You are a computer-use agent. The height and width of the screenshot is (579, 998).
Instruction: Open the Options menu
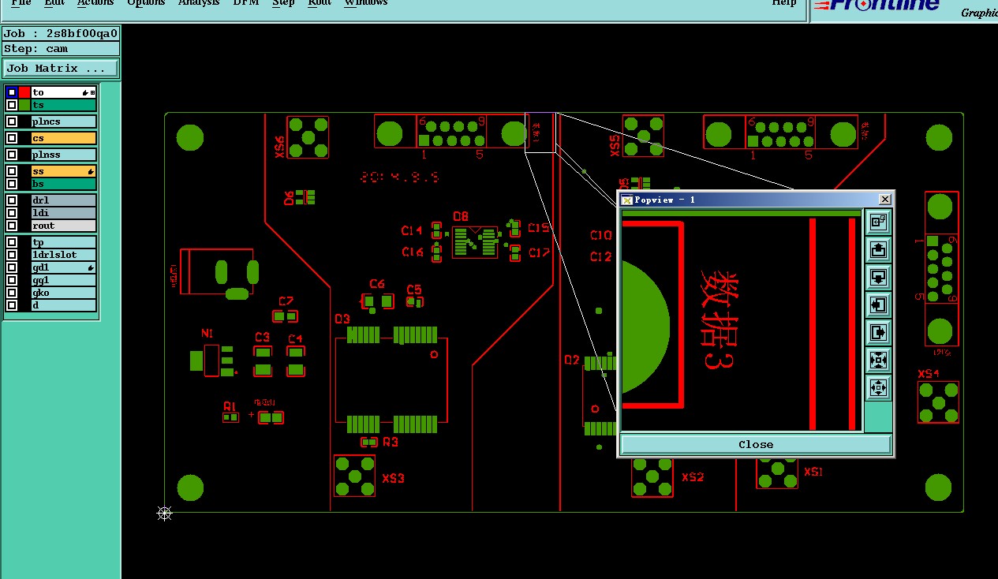tap(146, 3)
